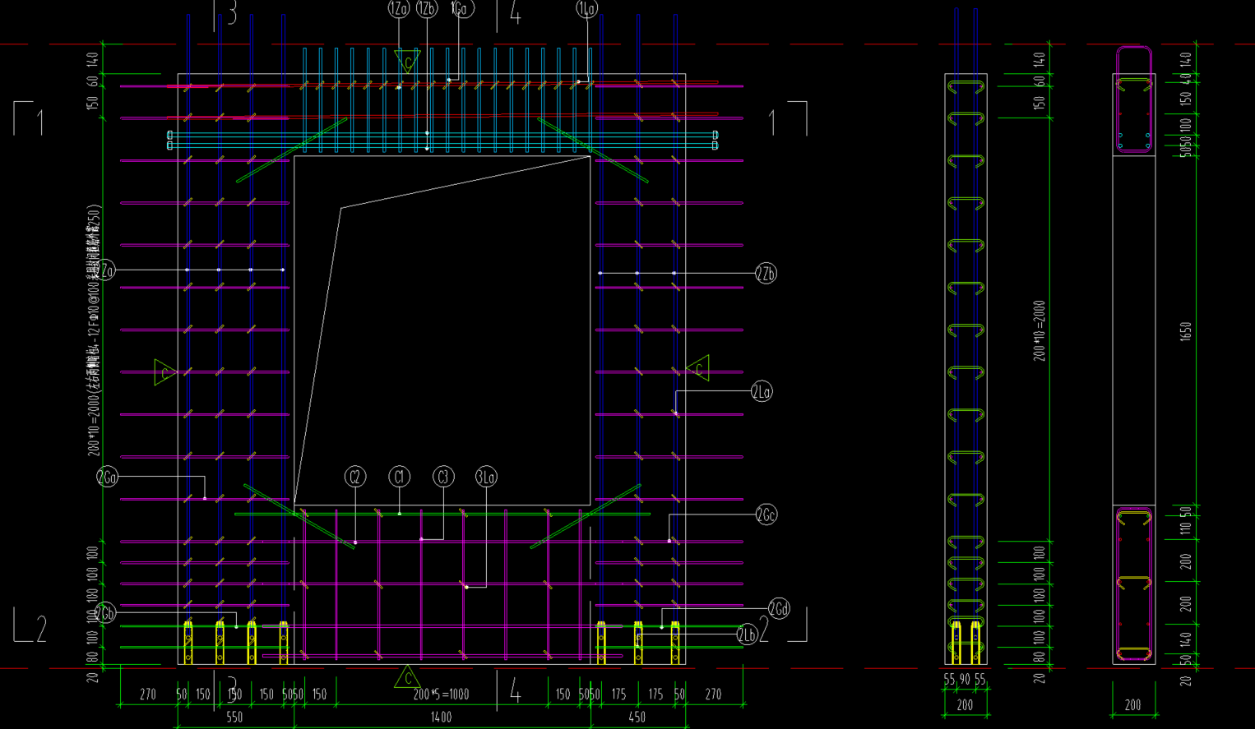Pick the 2La callout bubble

point(762,392)
